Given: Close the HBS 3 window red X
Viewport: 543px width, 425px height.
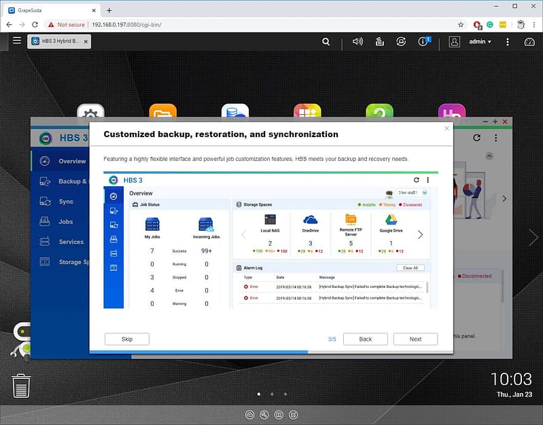Looking at the screenshot, I should (x=505, y=122).
